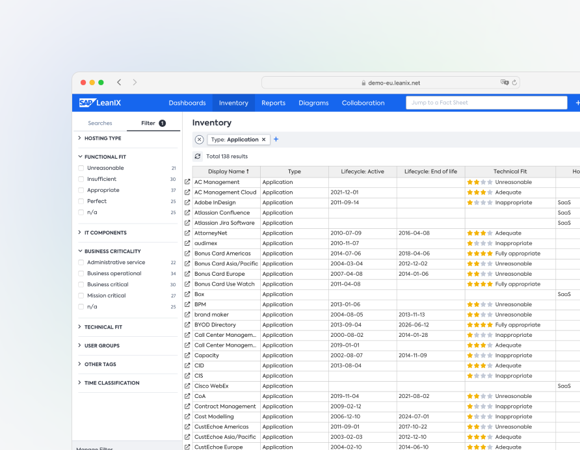Open the Atlassian Jira Software entry
The image size is (580, 450).
coord(224,223)
